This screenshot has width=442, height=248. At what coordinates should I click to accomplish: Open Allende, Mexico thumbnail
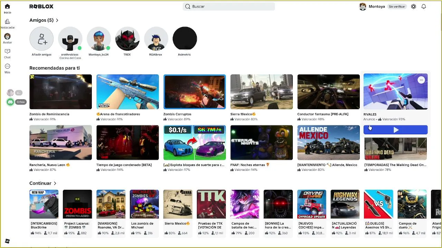pos(328,143)
